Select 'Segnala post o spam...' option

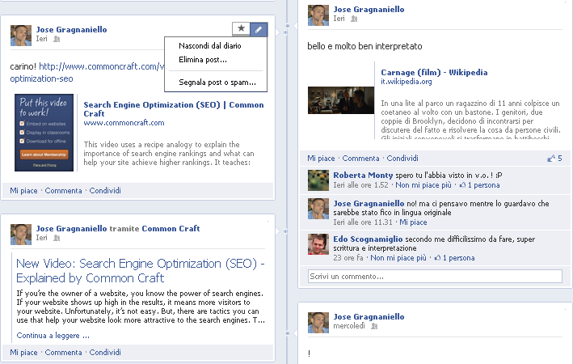click(217, 83)
